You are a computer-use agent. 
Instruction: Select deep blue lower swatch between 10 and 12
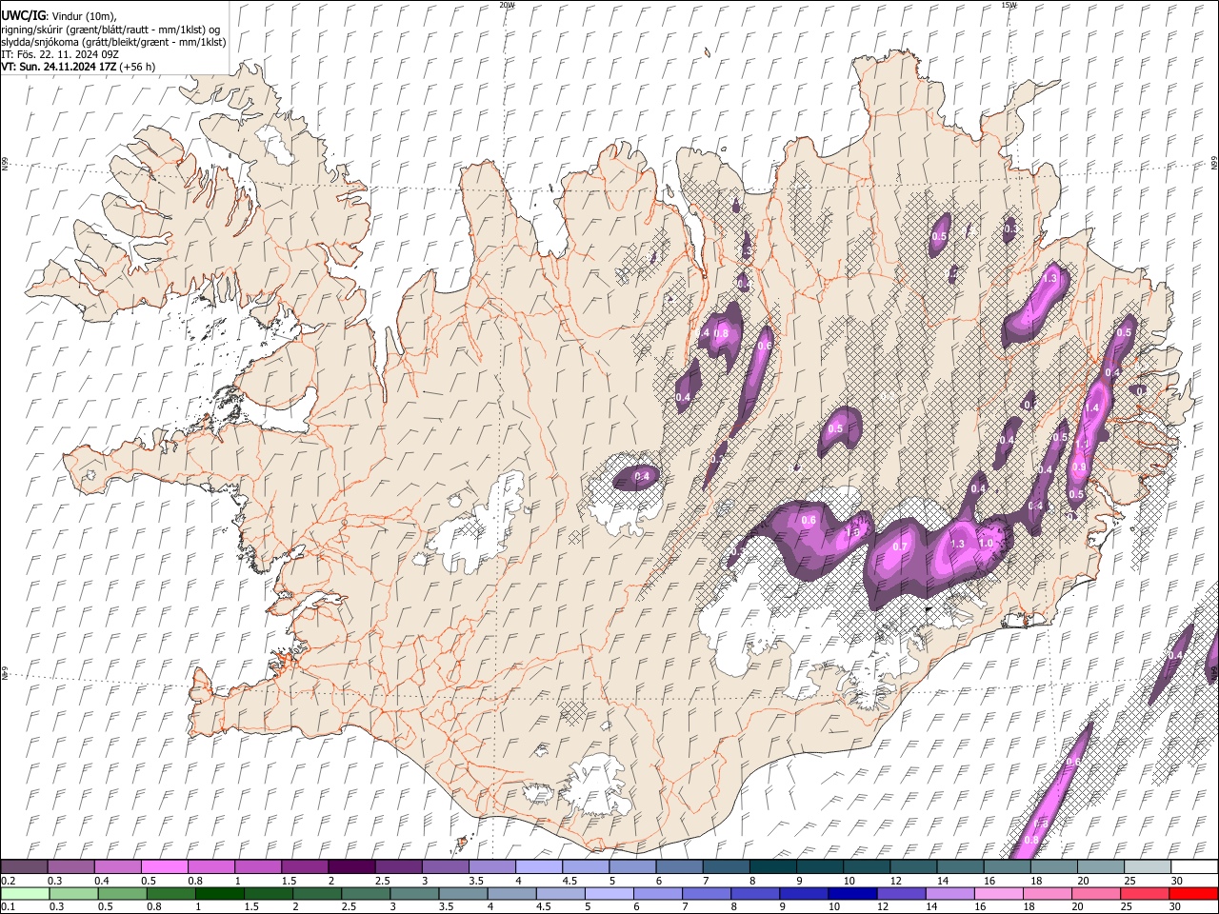851,893
